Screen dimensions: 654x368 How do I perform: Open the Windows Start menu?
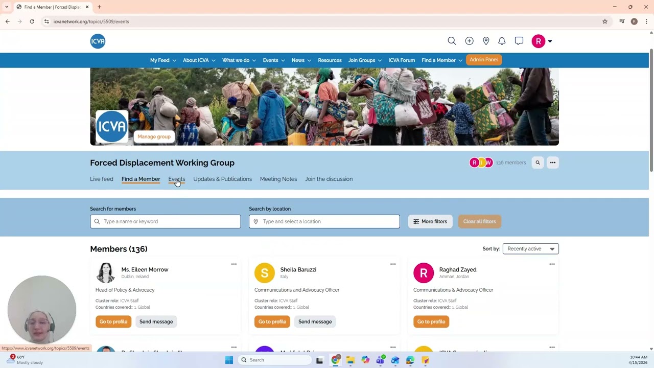(x=229, y=360)
